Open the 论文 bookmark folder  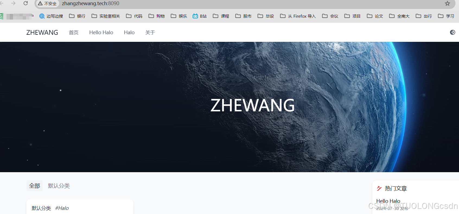(375, 16)
